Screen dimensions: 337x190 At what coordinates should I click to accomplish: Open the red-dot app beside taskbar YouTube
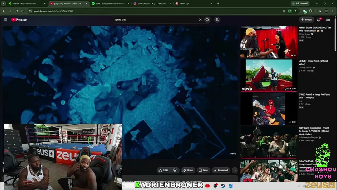215,186
